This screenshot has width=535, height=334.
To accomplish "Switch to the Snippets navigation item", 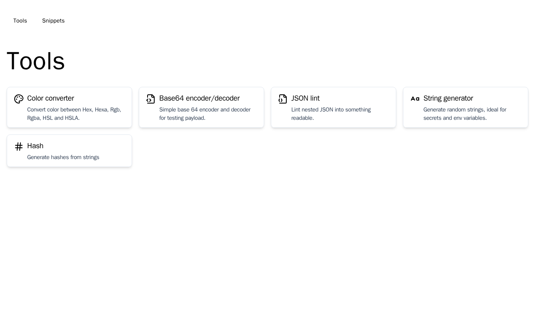I will (53, 21).
